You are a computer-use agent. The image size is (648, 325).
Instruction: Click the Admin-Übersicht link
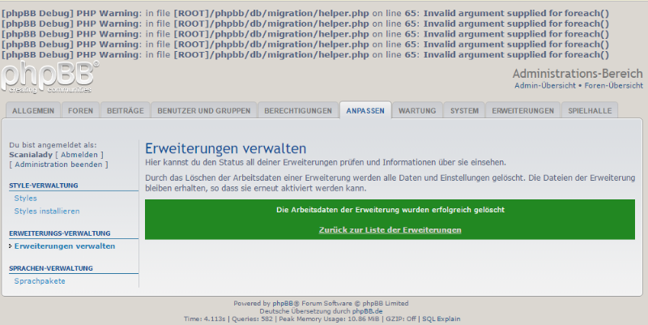pos(544,85)
